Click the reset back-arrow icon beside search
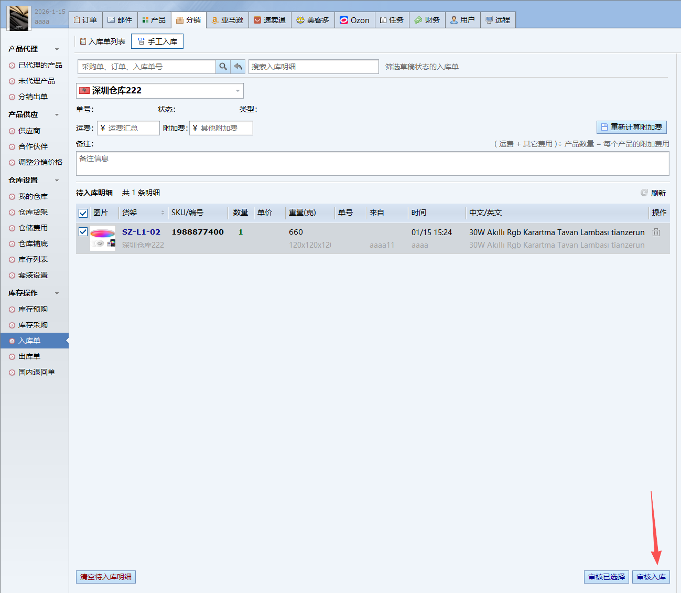 pyautogui.click(x=238, y=67)
